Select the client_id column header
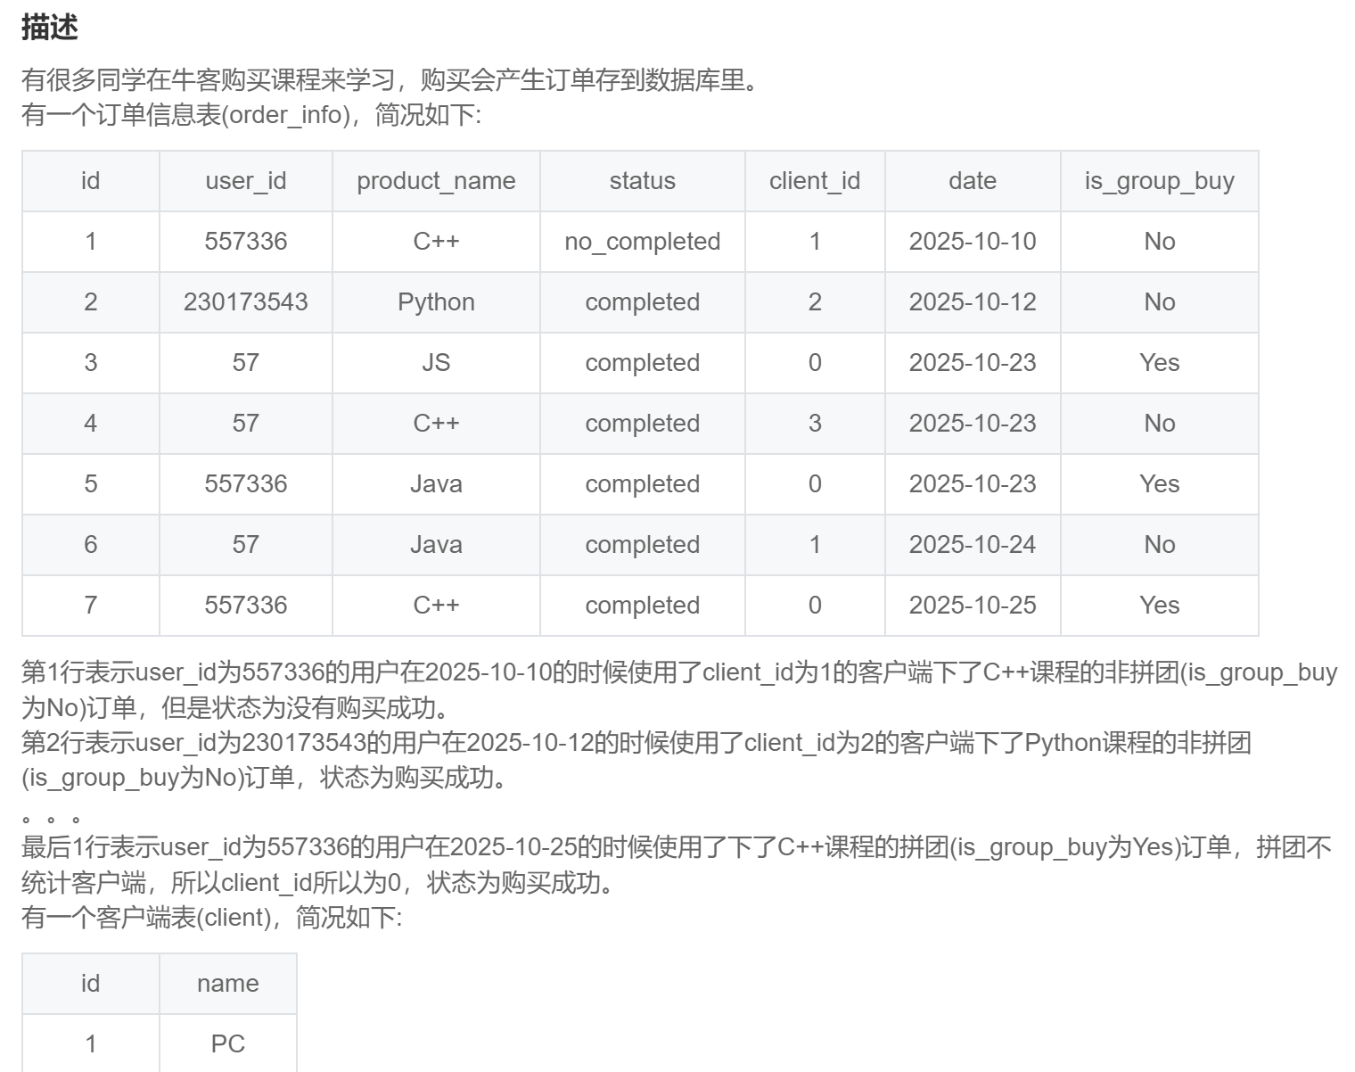The image size is (1355, 1072). (815, 181)
